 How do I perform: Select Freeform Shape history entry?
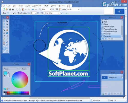click(109, 27)
